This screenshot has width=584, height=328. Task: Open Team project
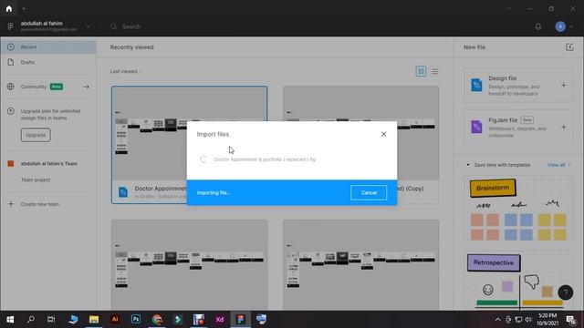(x=36, y=180)
